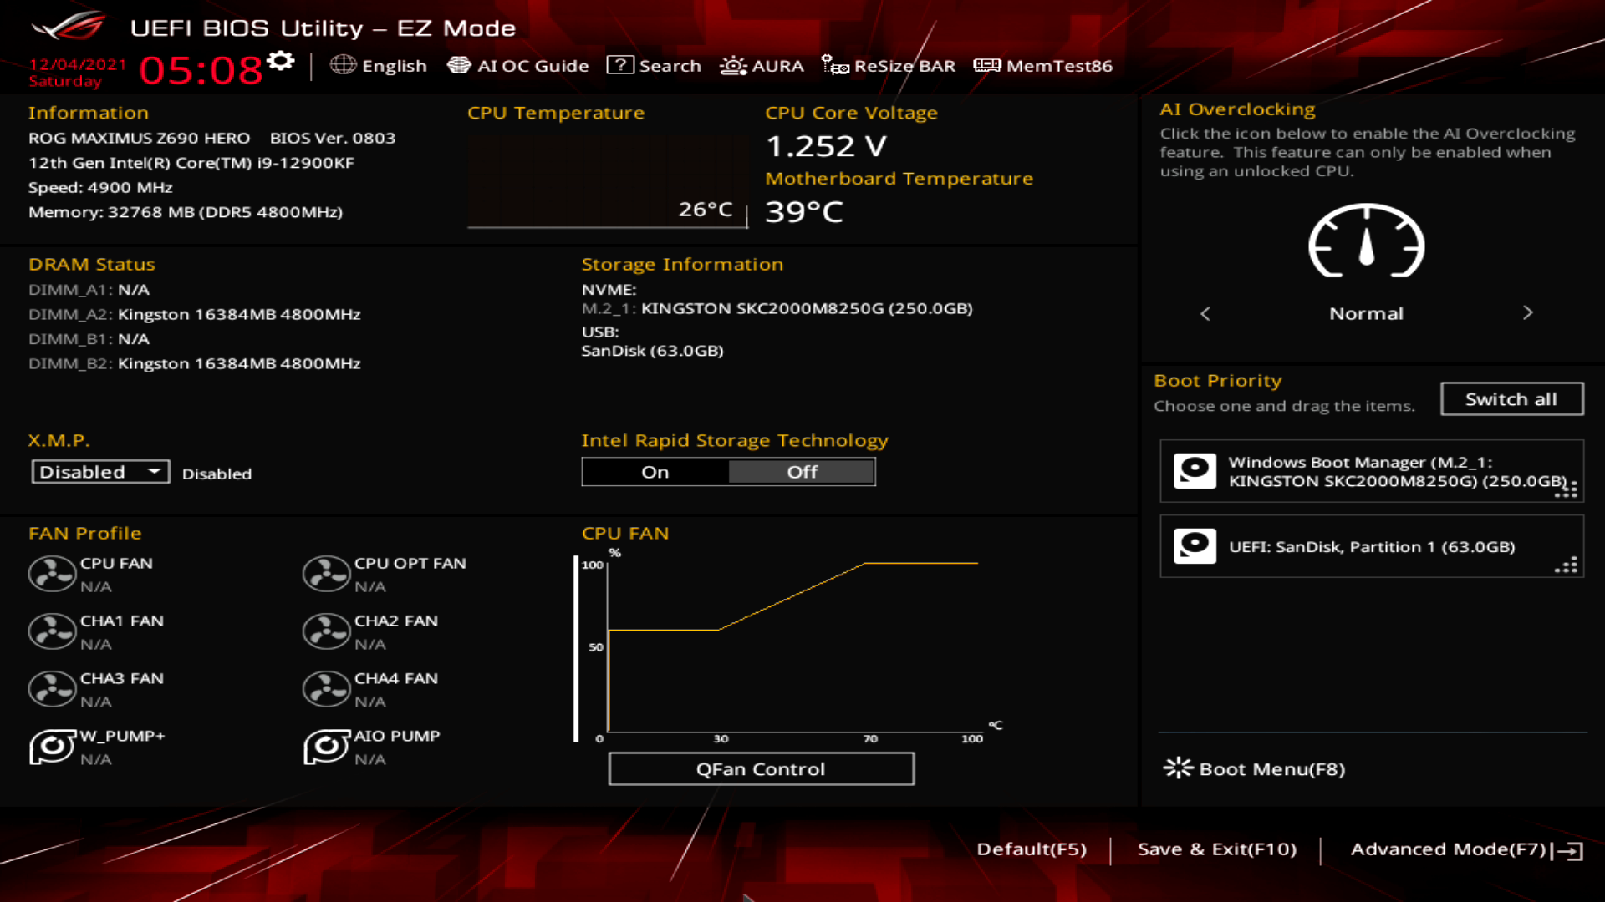Open the MemTest86 tool

pos(1043,66)
